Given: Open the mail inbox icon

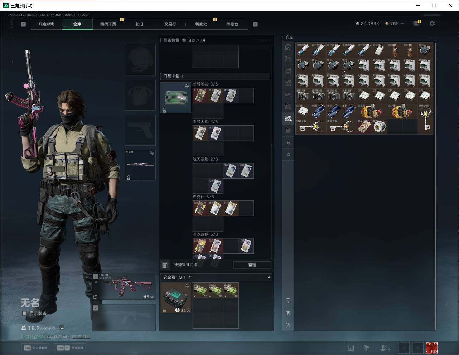Looking at the screenshot, I should 416,24.
